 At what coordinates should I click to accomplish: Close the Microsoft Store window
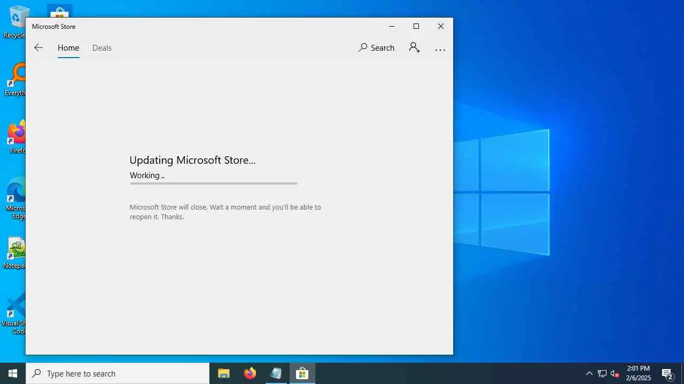(441, 27)
